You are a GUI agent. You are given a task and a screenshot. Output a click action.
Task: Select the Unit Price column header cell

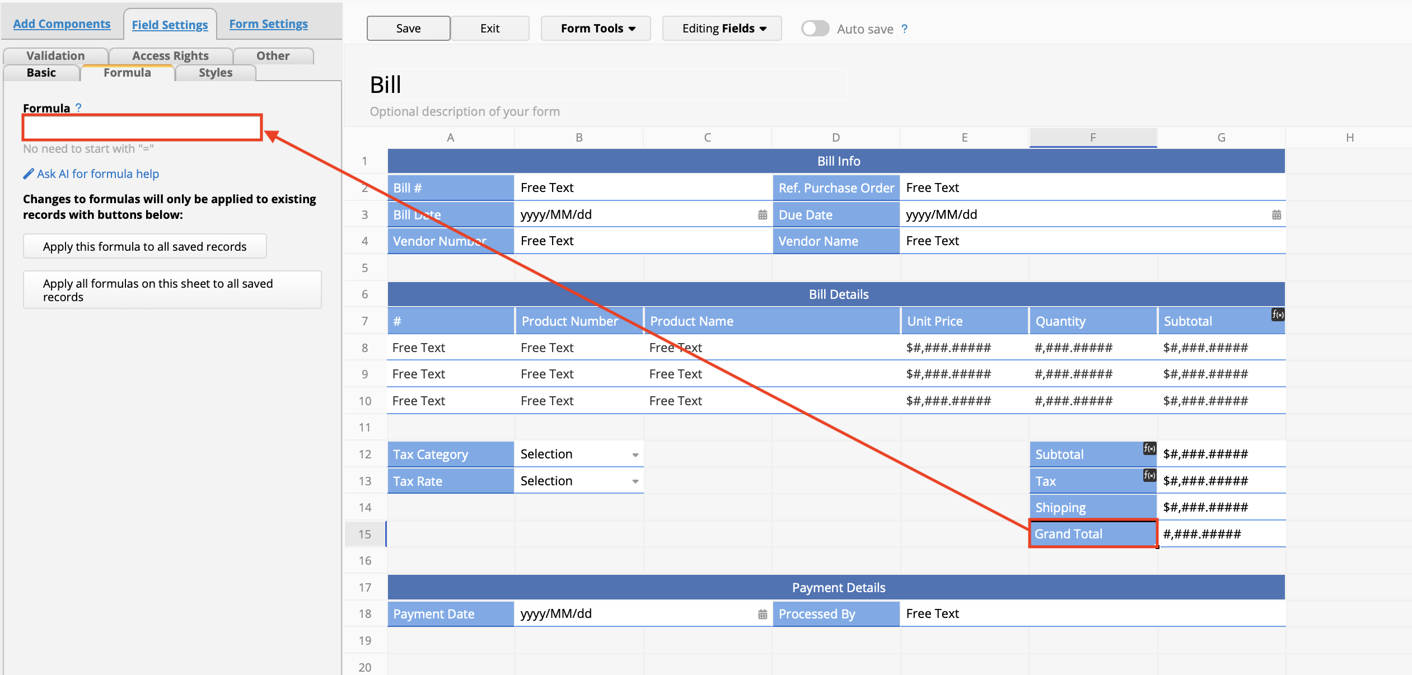click(x=965, y=321)
